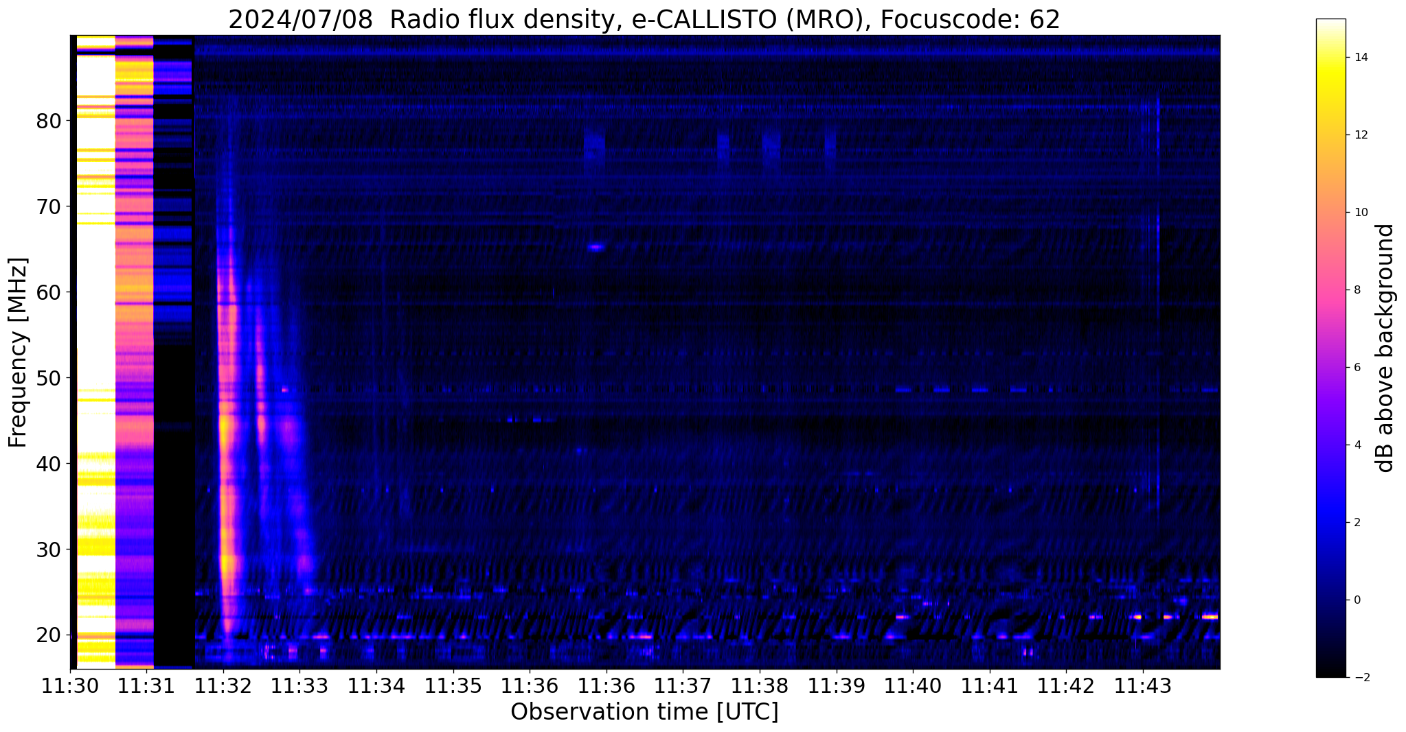Click the x-axis tick label 11:39
This screenshot has height=732, width=1406.
click(x=836, y=685)
